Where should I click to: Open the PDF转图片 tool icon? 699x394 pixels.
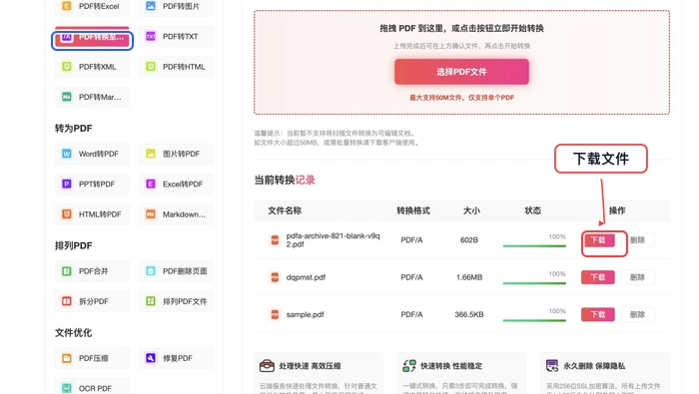point(151,6)
